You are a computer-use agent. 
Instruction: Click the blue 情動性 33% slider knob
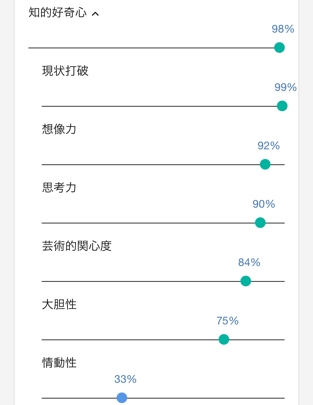122,398
